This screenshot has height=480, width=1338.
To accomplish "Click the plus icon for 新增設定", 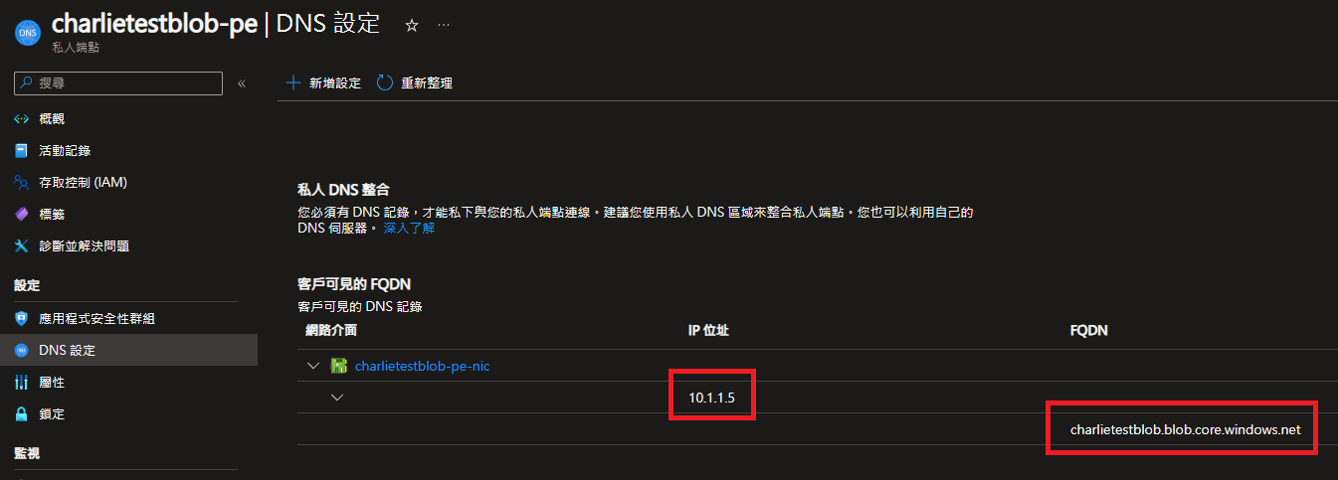I will pyautogui.click(x=293, y=82).
